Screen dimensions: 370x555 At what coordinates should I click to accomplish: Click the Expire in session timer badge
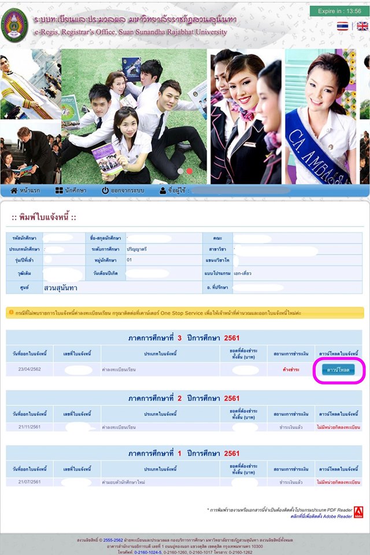tap(339, 11)
